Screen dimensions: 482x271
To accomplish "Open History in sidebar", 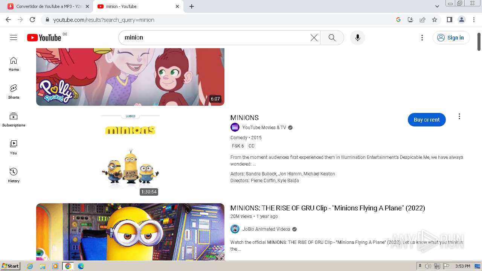I will coord(14,175).
